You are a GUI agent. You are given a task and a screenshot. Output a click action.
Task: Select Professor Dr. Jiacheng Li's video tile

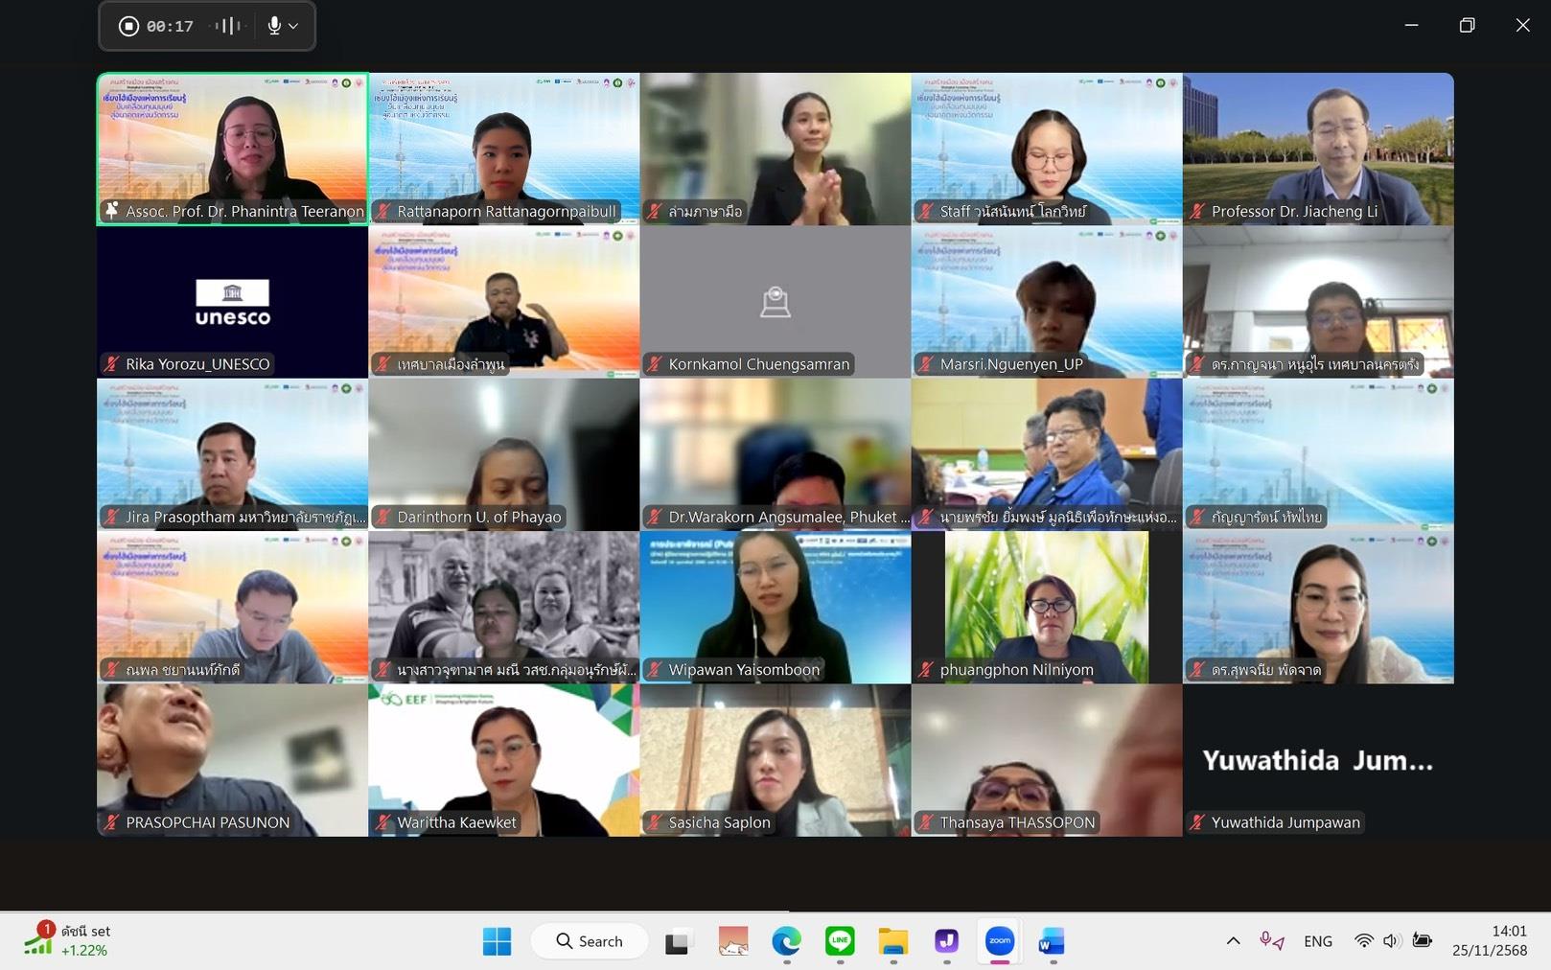[x=1317, y=149]
